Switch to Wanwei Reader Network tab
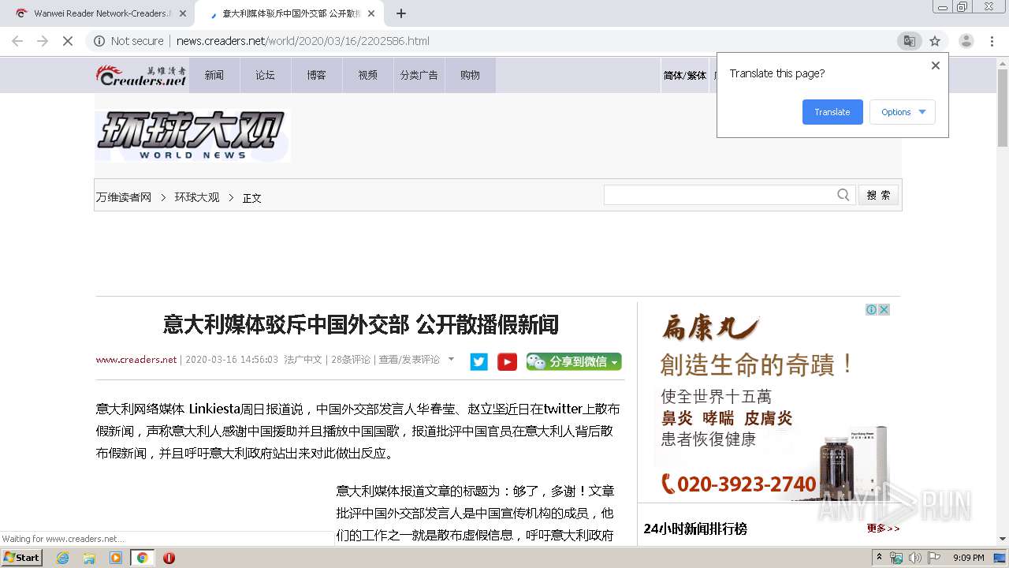Image resolution: width=1009 pixels, height=568 pixels. click(100, 13)
